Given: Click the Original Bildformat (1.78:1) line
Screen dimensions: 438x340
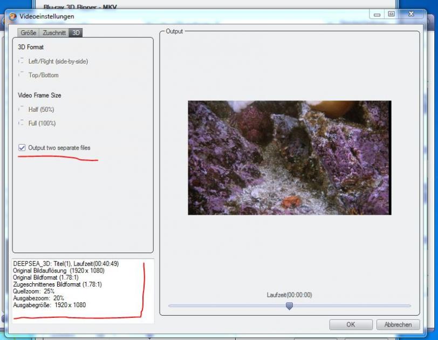Looking at the screenshot, I should click(46, 277).
